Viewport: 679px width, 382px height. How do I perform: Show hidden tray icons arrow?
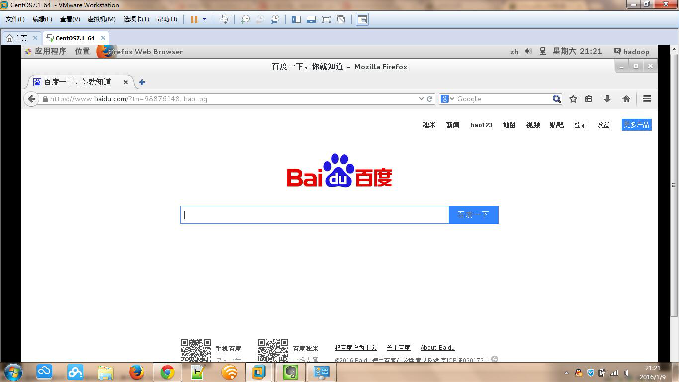[566, 373]
